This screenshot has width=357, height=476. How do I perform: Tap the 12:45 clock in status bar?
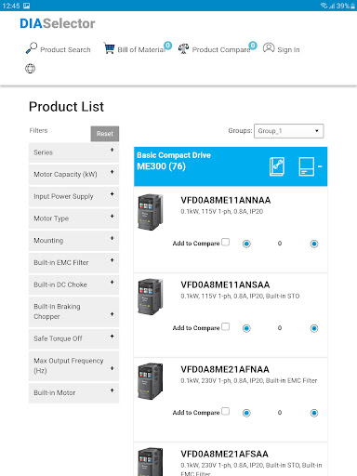point(11,6)
